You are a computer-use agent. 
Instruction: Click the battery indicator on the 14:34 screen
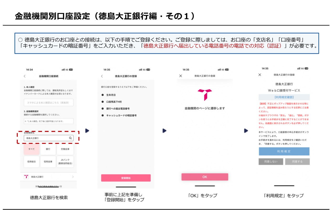point(71,70)
